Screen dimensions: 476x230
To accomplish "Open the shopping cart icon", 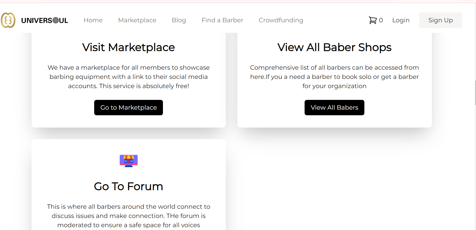I will [372, 20].
